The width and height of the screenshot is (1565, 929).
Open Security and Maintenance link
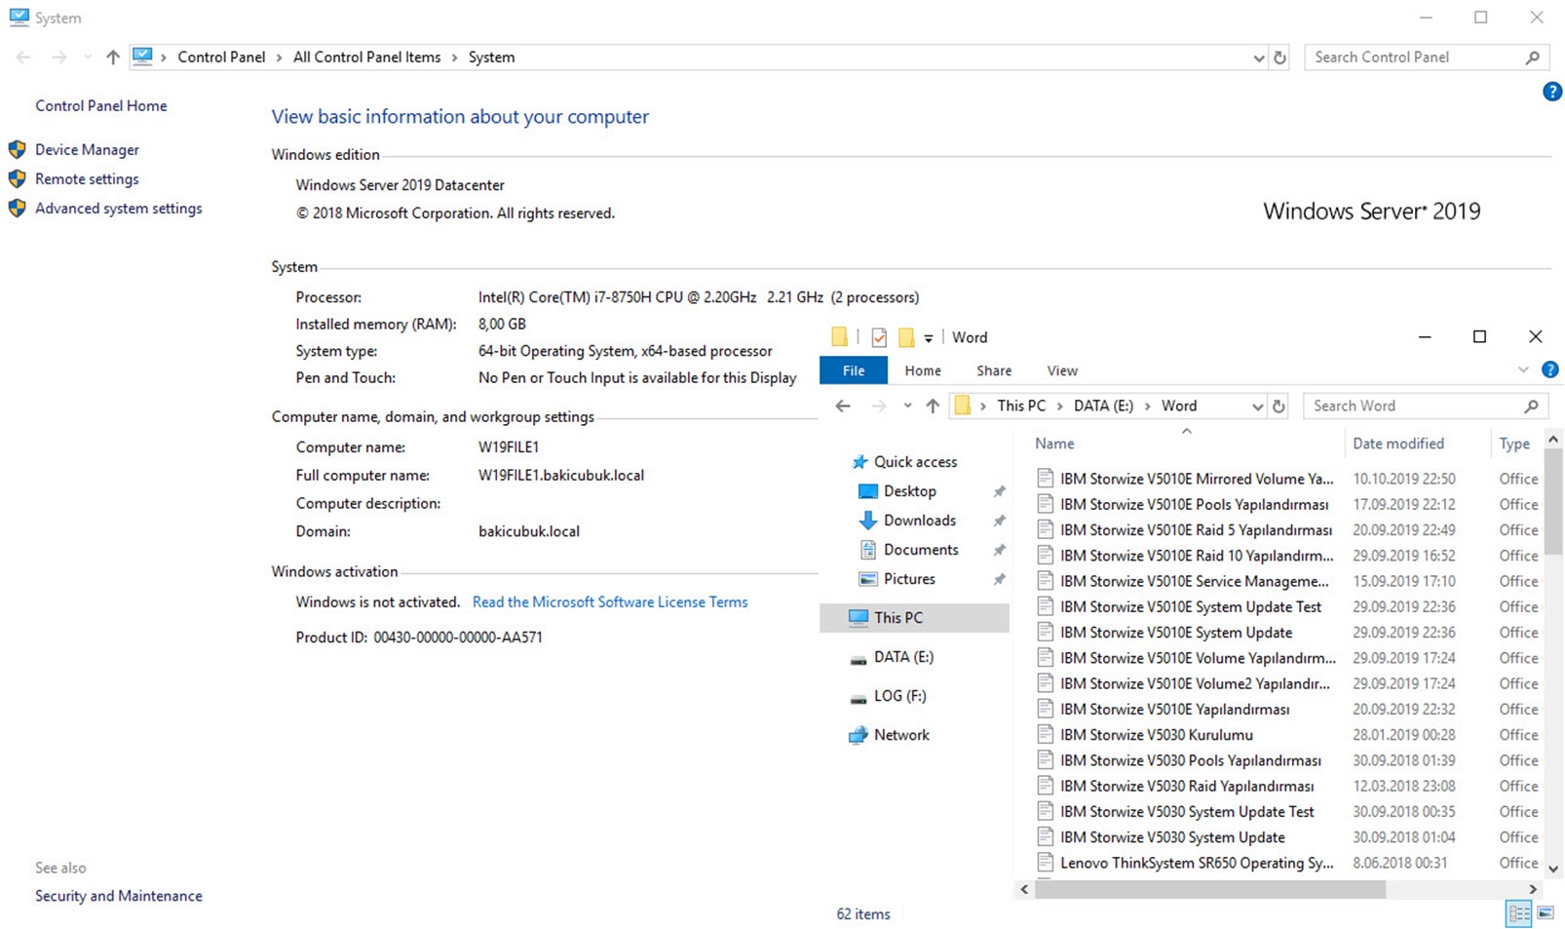119,895
